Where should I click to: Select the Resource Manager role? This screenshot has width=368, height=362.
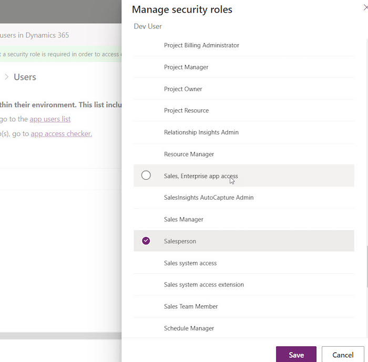[244, 154]
